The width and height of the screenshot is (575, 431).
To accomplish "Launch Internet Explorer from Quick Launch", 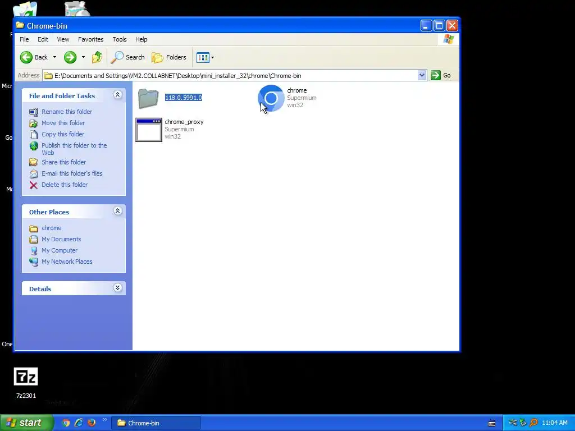I will coord(79,423).
